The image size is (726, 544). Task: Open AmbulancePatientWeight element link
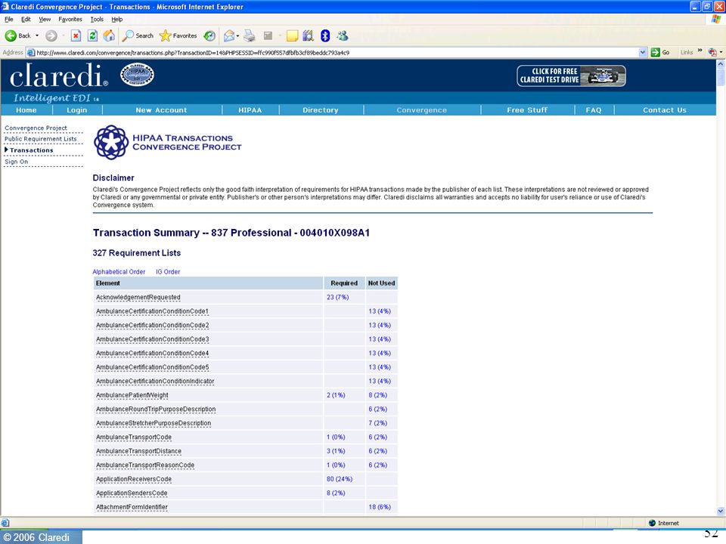pos(132,395)
